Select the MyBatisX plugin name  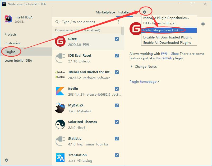(x=76, y=105)
